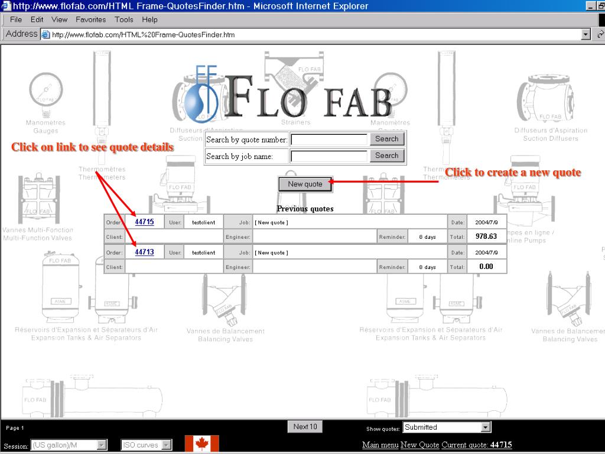This screenshot has height=454, width=605.
Task: Focus the Search by quote number field
Action: click(x=328, y=140)
